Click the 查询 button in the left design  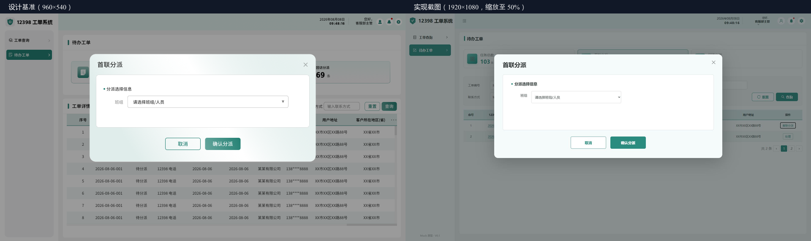(x=389, y=107)
